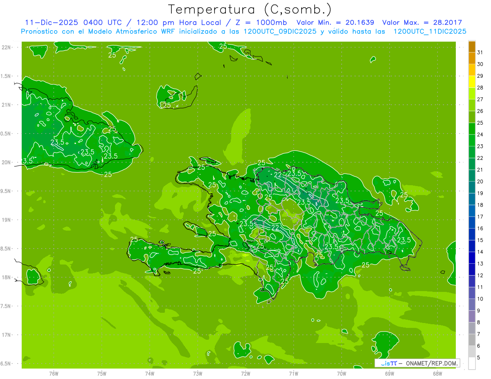491x379 pixels.
Task: Click the colorbar value "15"
Action: point(480,240)
